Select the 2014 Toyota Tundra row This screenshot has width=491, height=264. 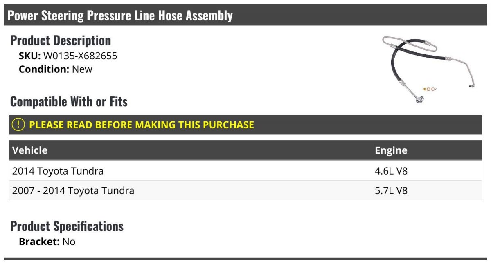[58, 171]
